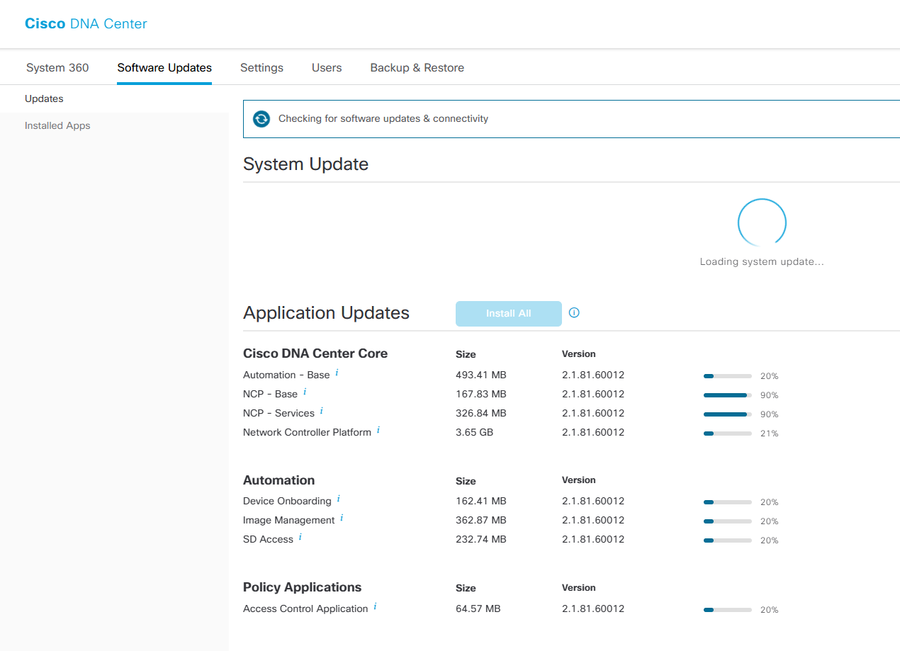Screen dimensions: 900x651
Task: Click the NCP - Base progress bar
Action: (x=728, y=395)
